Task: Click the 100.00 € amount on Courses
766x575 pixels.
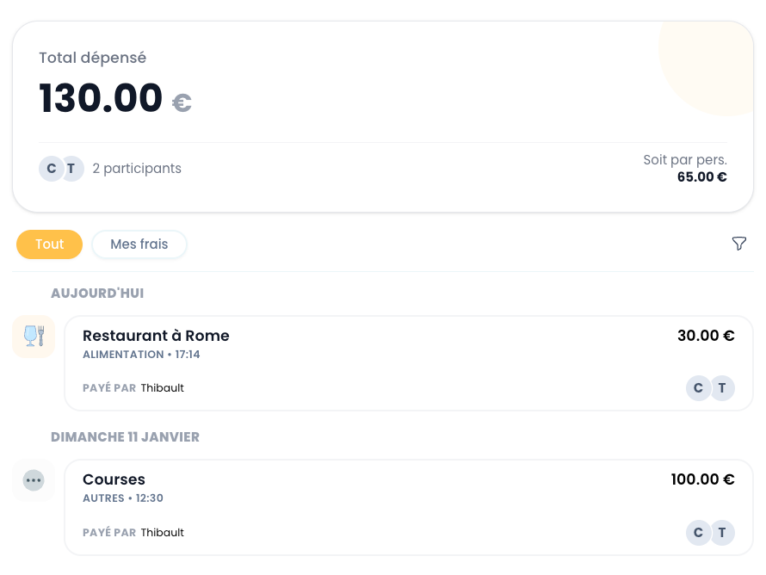Action: click(x=702, y=479)
